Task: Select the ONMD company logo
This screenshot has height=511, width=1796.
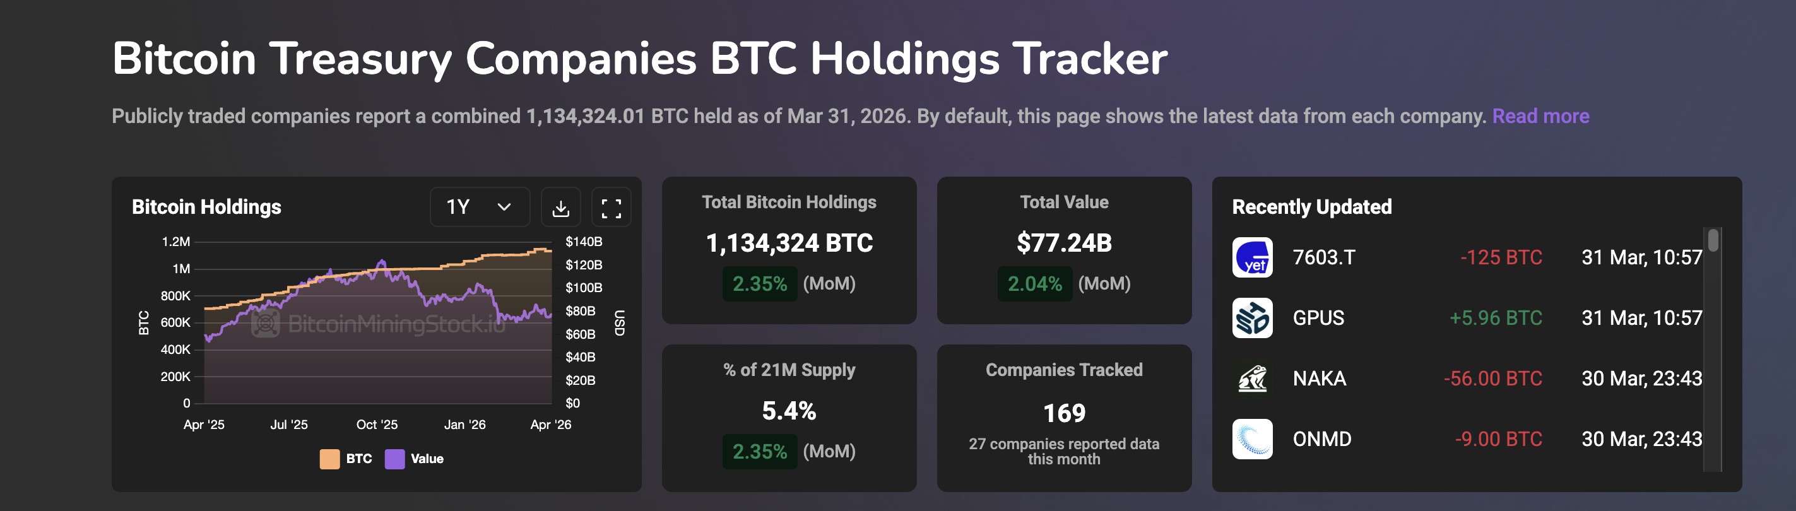Action: tap(1253, 438)
